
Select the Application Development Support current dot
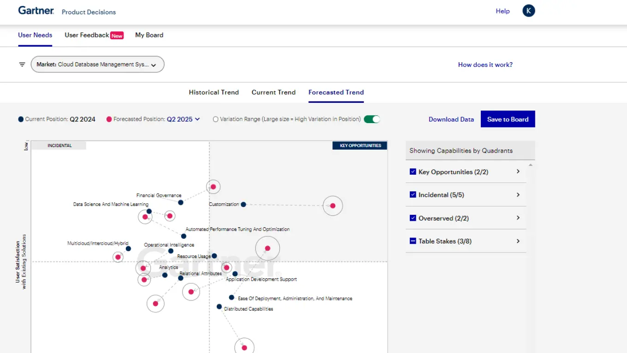point(235,274)
